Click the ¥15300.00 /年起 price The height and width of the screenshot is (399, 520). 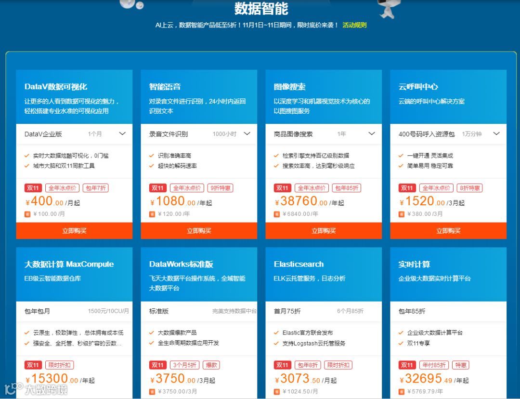pos(60,379)
